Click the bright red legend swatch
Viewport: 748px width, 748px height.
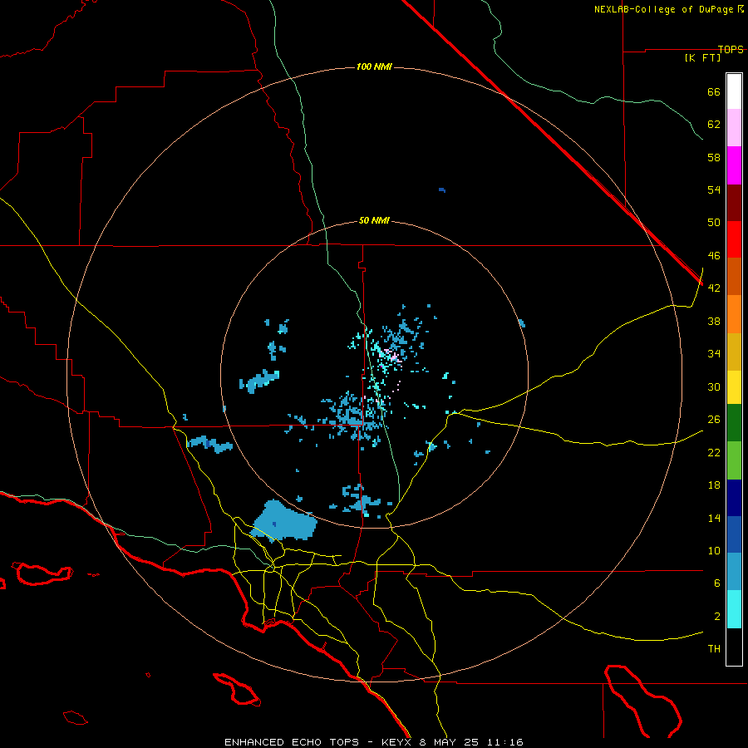click(x=734, y=239)
